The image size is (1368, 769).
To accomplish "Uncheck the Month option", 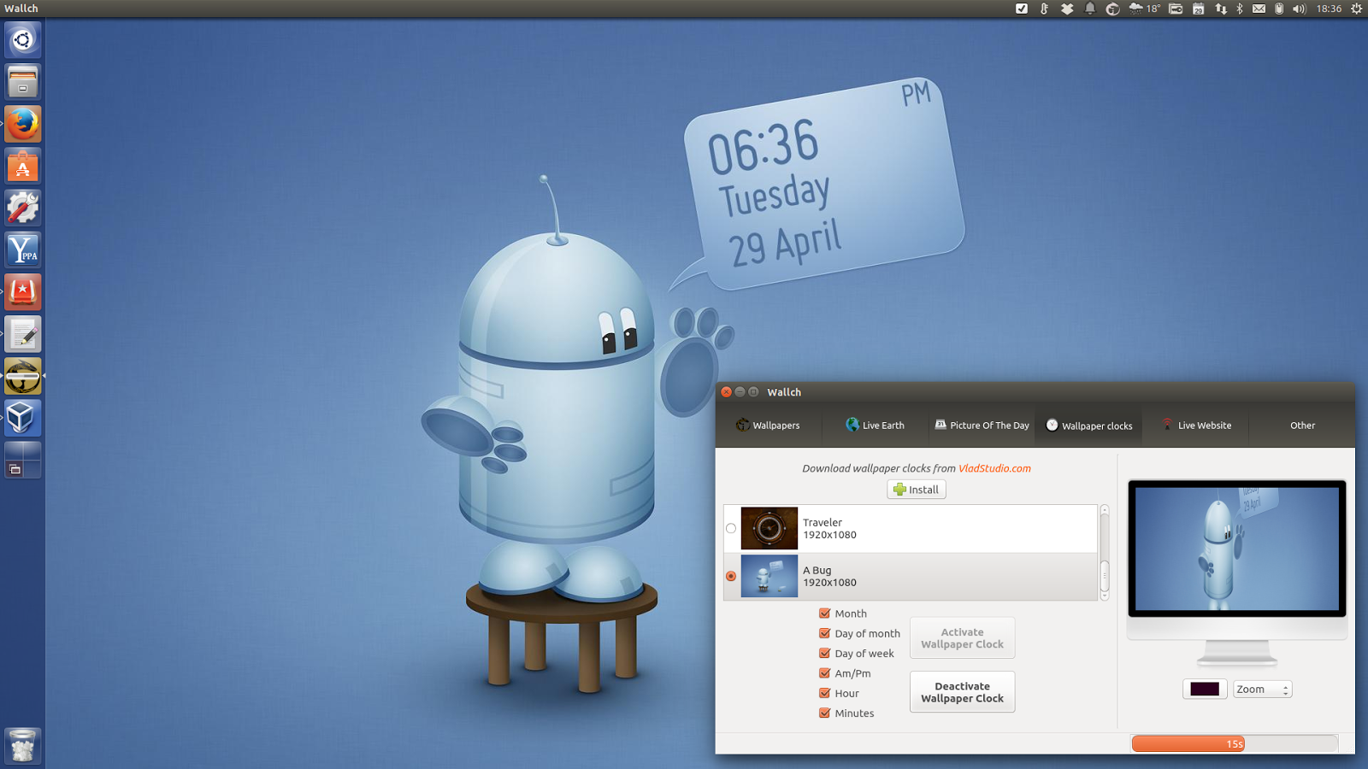I will coord(823,613).
